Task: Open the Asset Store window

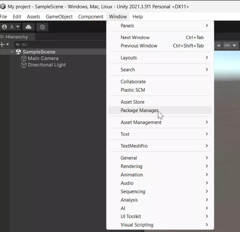Action: click(160, 102)
